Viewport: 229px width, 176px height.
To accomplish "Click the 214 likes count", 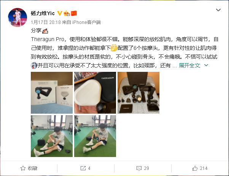I will [x=204, y=168].
